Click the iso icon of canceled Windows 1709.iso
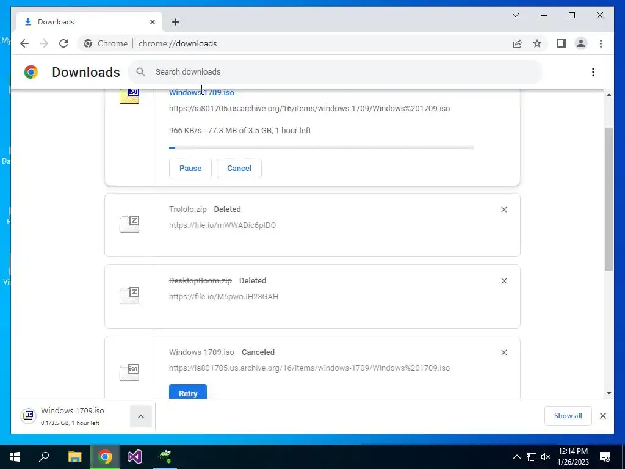The width and height of the screenshot is (625, 469). click(129, 372)
